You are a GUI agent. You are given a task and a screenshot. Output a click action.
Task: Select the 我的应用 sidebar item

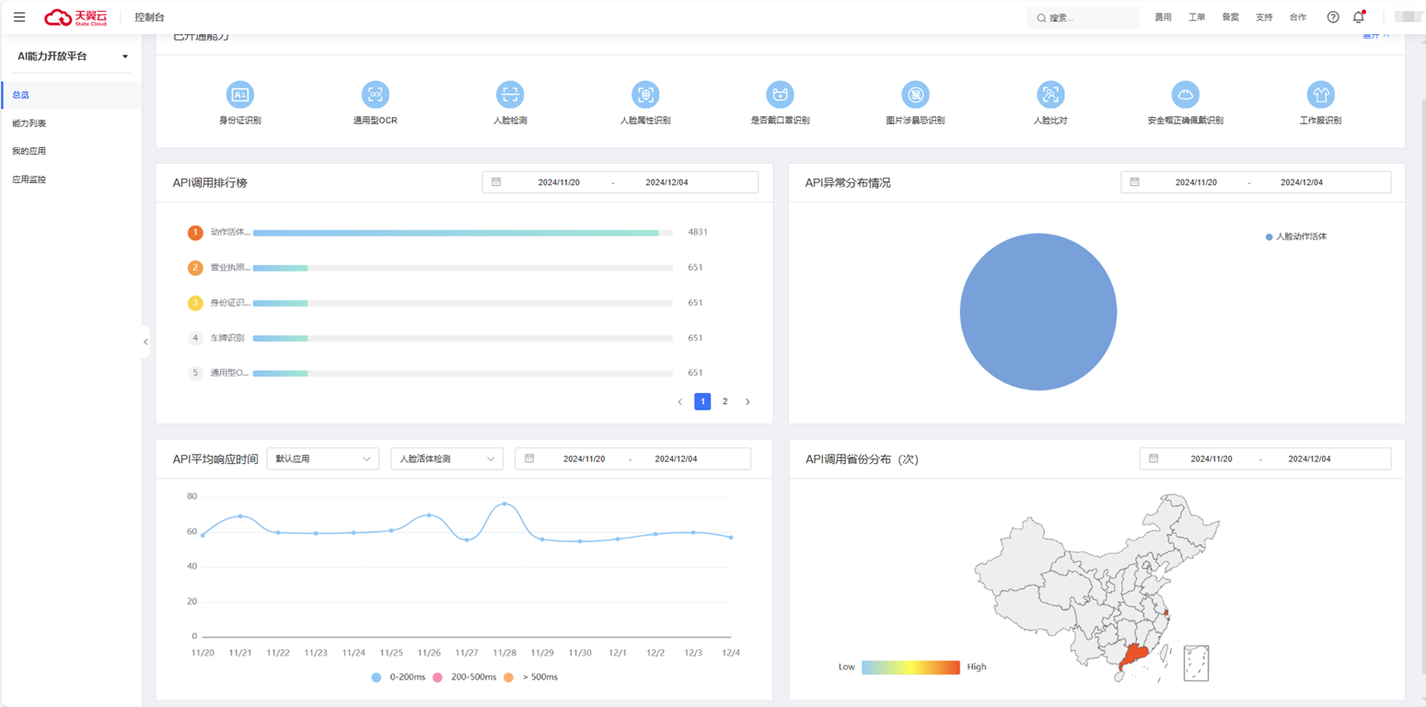72,151
